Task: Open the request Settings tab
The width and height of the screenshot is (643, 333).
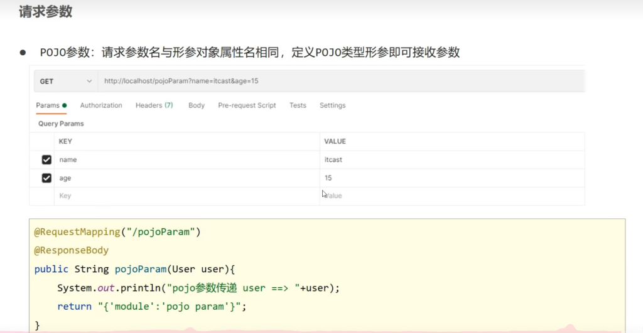Action: [x=332, y=105]
